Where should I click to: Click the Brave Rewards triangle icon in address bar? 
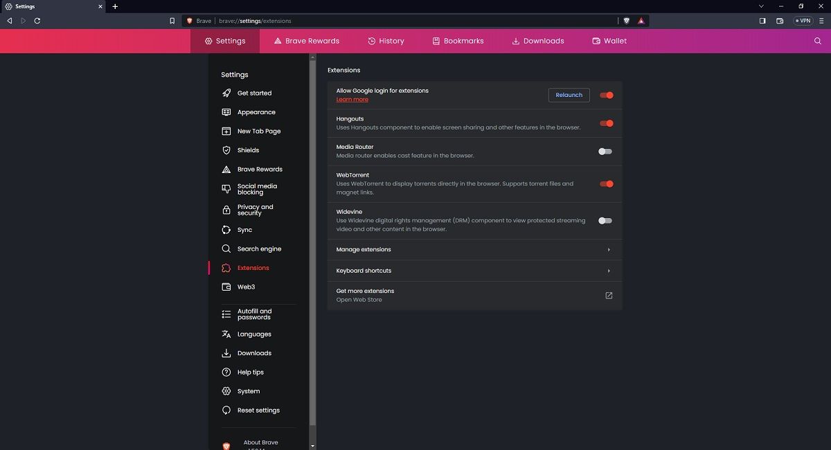(641, 21)
